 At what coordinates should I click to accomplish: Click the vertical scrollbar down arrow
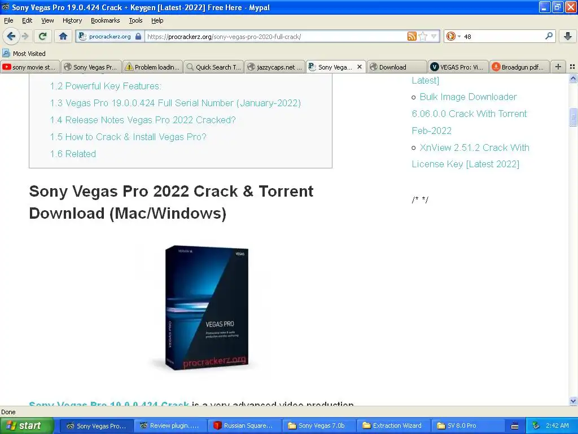tap(573, 401)
